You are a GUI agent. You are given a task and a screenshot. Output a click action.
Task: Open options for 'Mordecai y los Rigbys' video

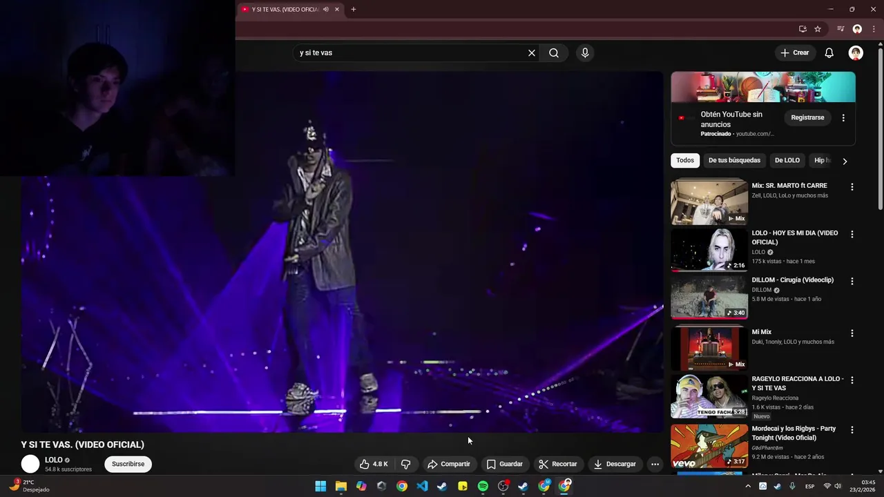click(x=852, y=430)
